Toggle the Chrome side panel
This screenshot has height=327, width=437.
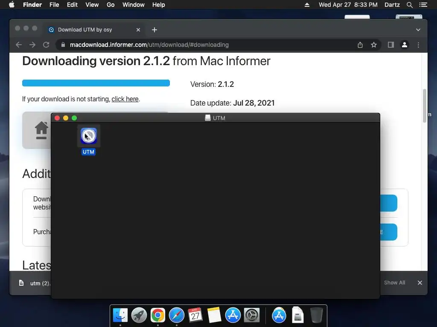coord(391,45)
